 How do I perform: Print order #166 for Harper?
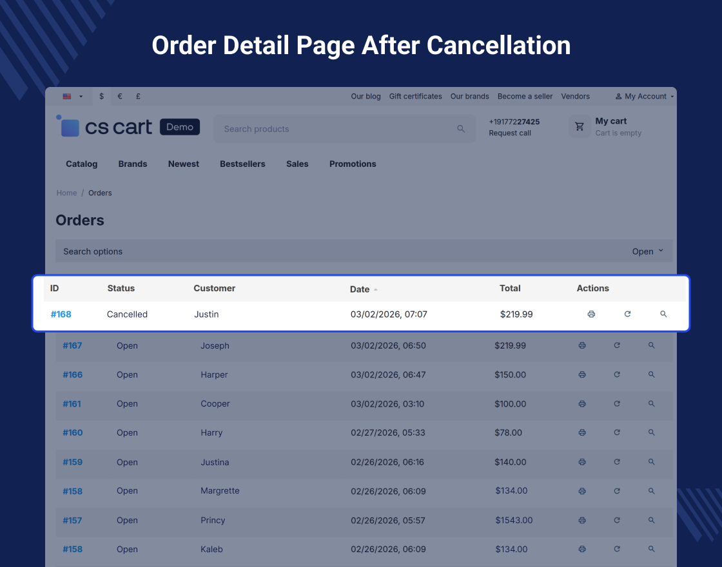click(582, 374)
